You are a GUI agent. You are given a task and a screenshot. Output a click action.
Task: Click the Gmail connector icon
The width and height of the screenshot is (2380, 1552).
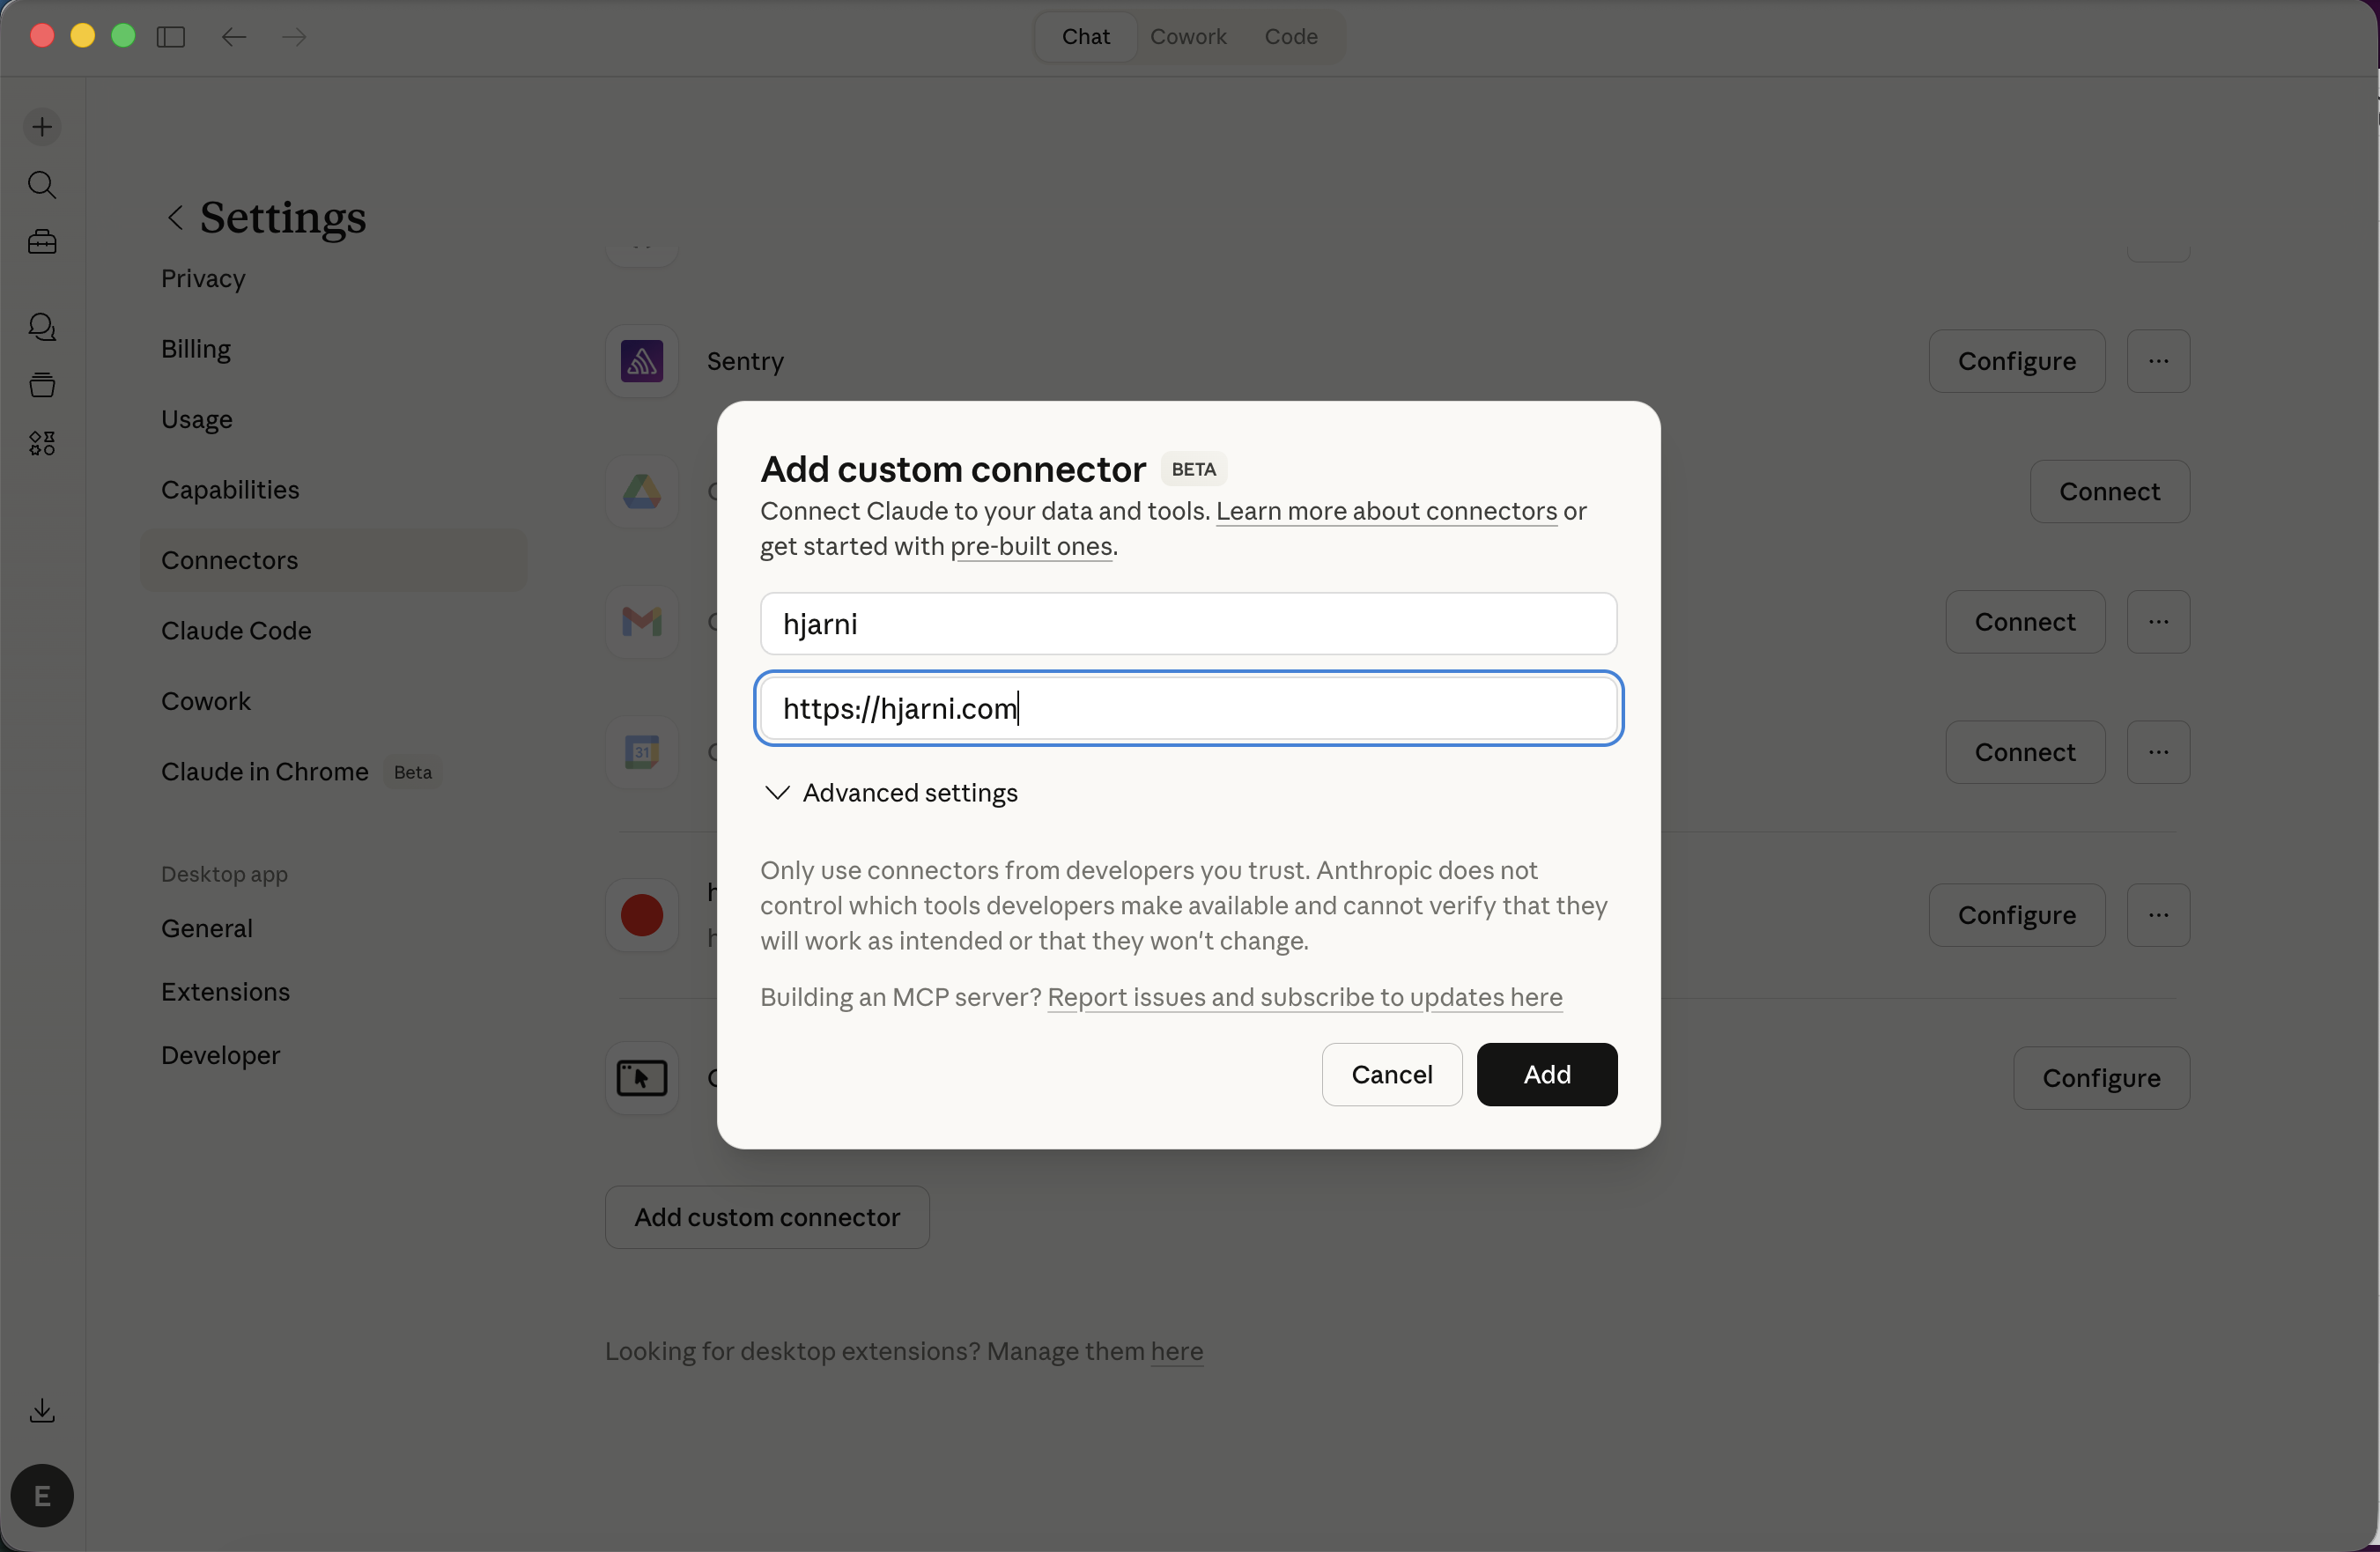641,622
